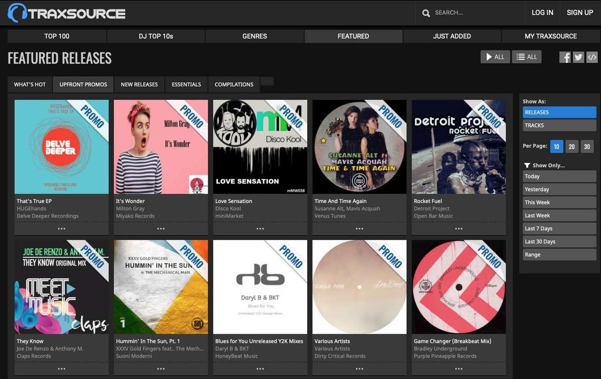
Task: Open Time And Time Again cover art
Action: coord(359,147)
